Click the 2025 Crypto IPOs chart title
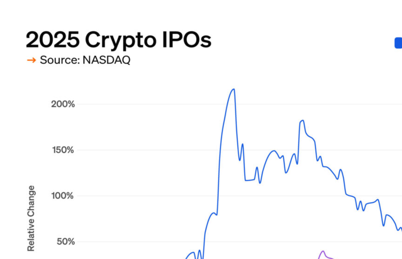Viewport: 402px width, 259px height. (118, 40)
